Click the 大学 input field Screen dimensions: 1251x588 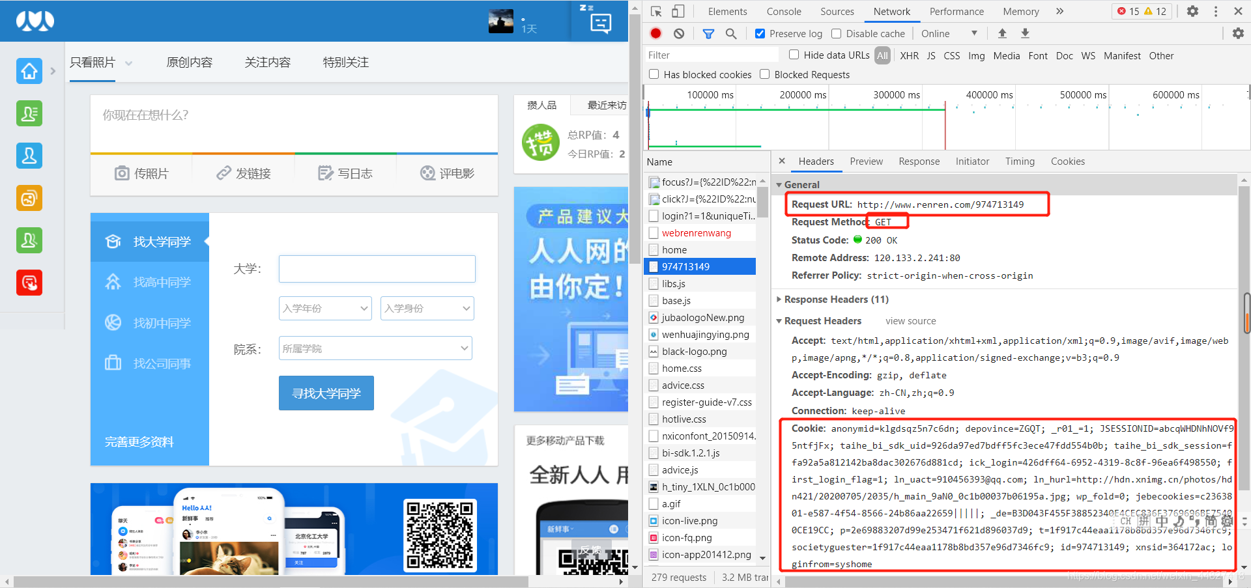(377, 269)
